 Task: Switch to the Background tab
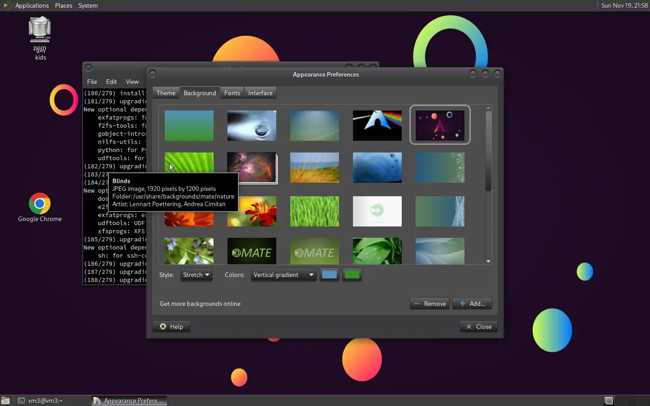[x=200, y=93]
